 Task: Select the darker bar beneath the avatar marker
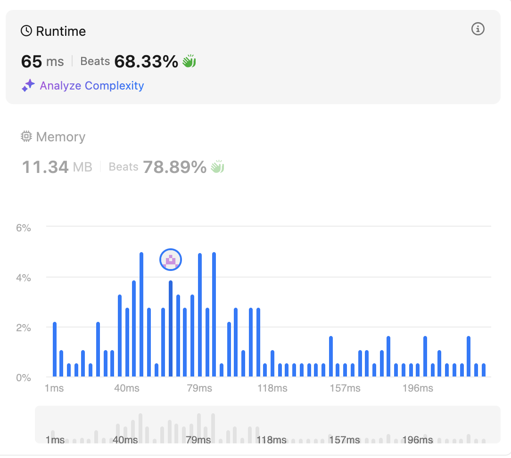(x=171, y=329)
